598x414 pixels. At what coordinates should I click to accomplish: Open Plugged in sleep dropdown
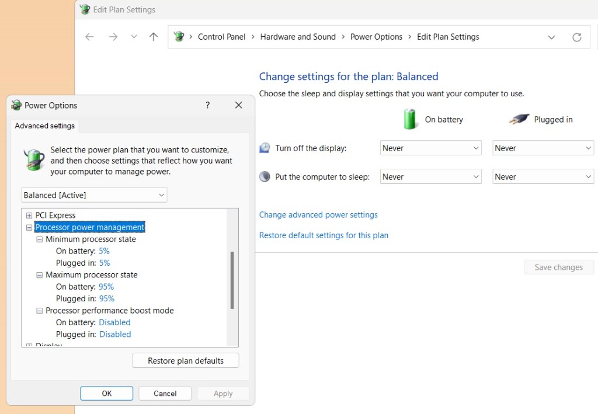(543, 177)
